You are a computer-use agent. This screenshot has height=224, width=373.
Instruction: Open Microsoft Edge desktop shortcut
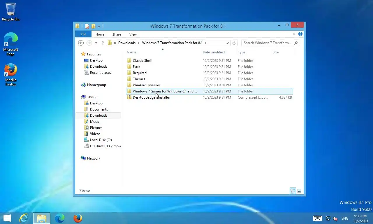[11, 44]
